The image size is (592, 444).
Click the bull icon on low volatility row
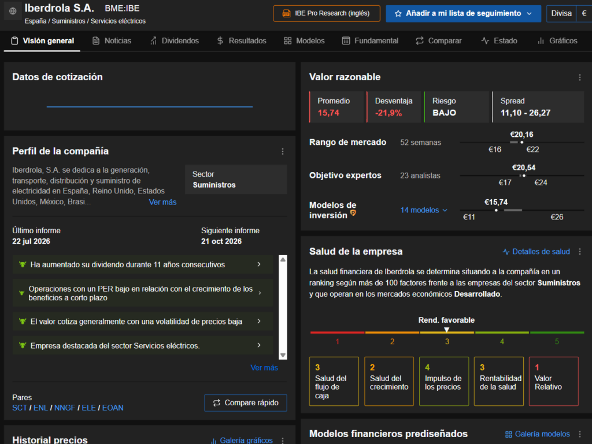(x=23, y=322)
